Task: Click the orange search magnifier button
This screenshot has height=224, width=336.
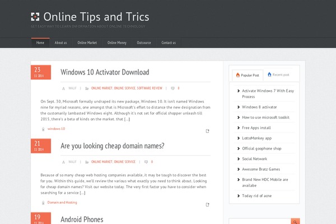Action: (x=295, y=221)
